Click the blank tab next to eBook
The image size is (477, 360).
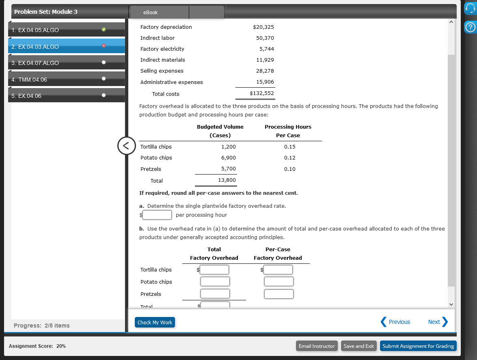(x=207, y=13)
